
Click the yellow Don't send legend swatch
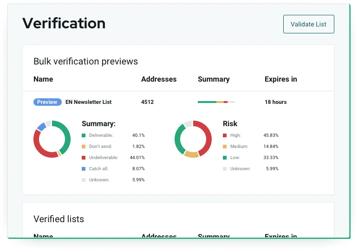[84, 147]
